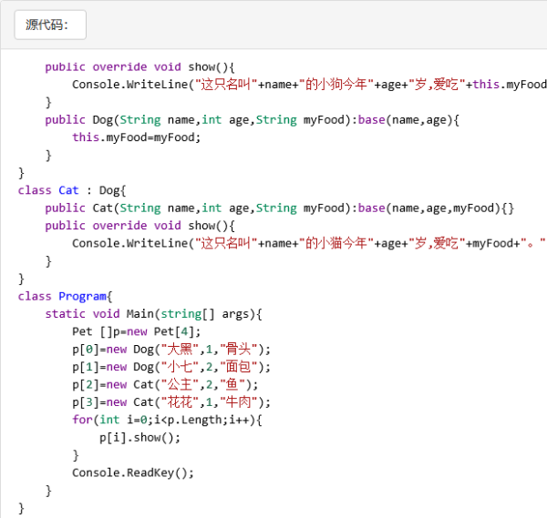This screenshot has height=518, width=547.
Task: Click the "p[i].show();" statement
Action: pyautogui.click(x=140, y=437)
